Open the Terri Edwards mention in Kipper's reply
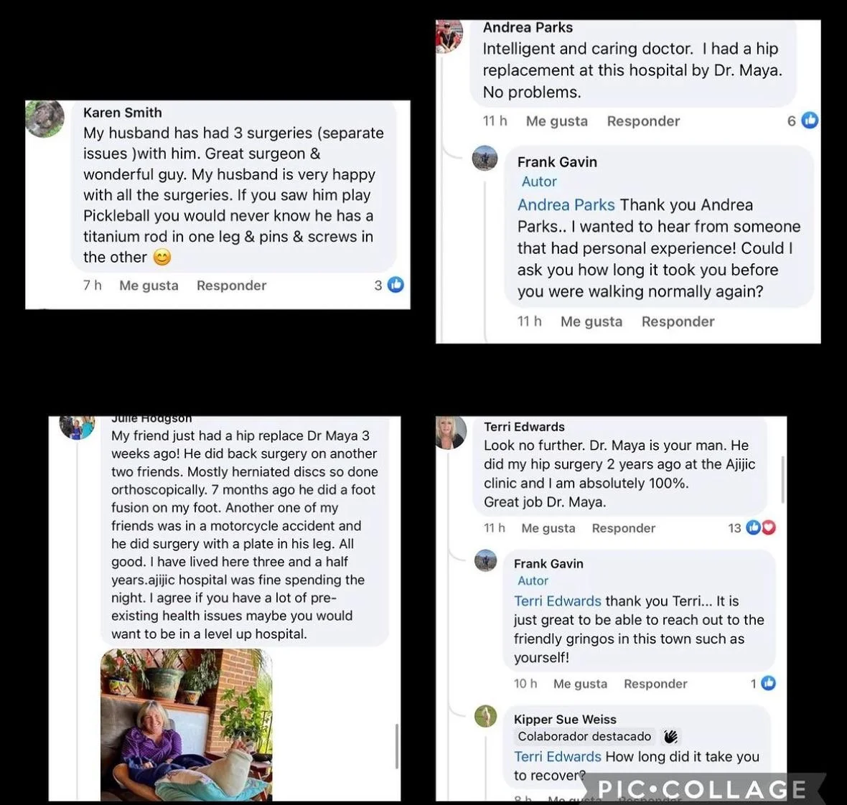 (x=558, y=756)
